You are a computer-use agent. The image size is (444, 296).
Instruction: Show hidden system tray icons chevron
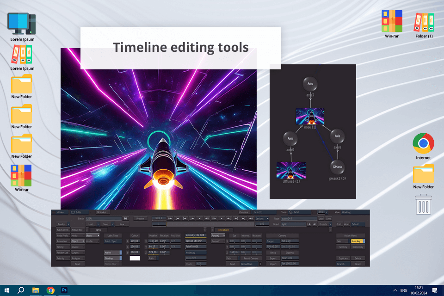point(395,290)
